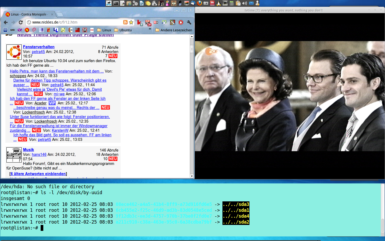385x241 pixels.
Task: Open a new browser tab
Action: point(60,14)
